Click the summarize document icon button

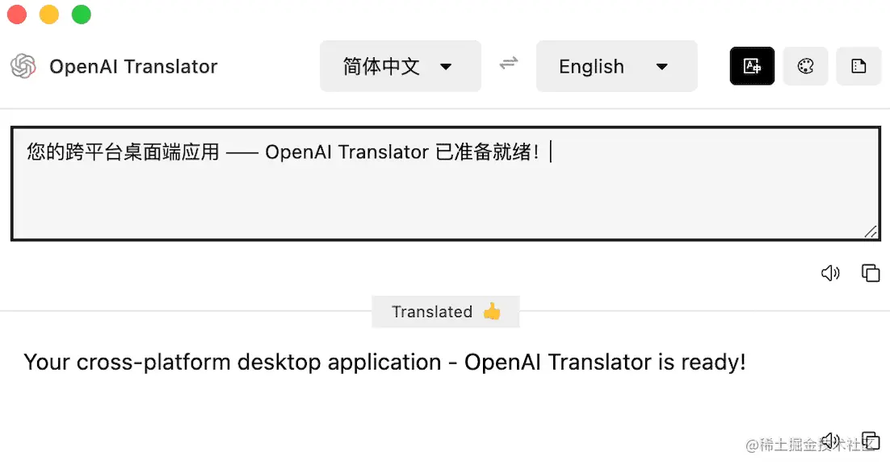pos(859,66)
